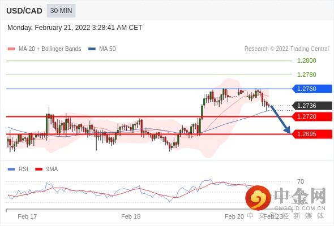Viewport: 334px width, 226px height.
Task: Click the black 1.2736 current price tag
Action: click(312, 106)
